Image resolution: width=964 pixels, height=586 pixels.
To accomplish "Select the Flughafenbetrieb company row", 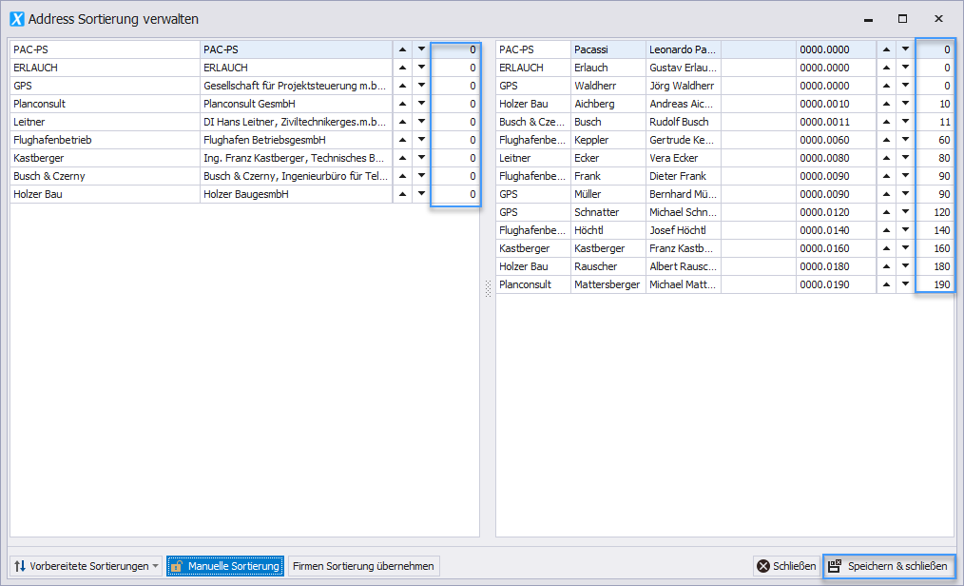I will pyautogui.click(x=105, y=140).
